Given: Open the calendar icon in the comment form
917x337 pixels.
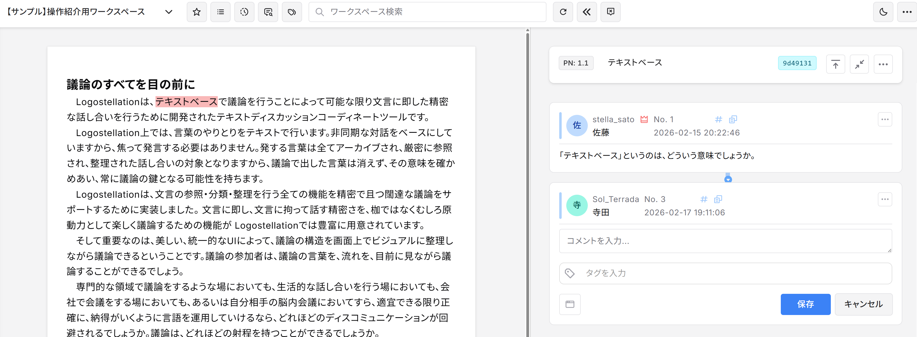Looking at the screenshot, I should click(570, 304).
